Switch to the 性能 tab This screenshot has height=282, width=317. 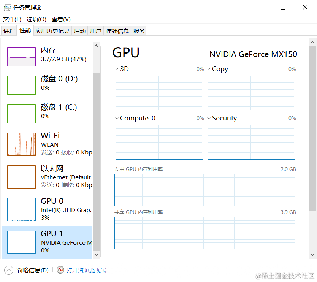[25, 30]
